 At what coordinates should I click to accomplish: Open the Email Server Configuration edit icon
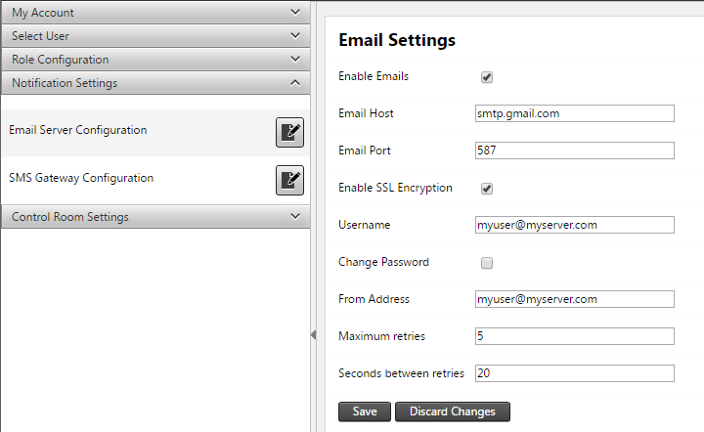click(x=289, y=132)
